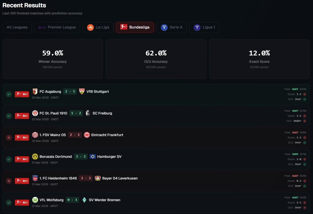This screenshot has width=313, height=214.
Task: Click the SV Werder Bremen crest
Action: (84, 200)
